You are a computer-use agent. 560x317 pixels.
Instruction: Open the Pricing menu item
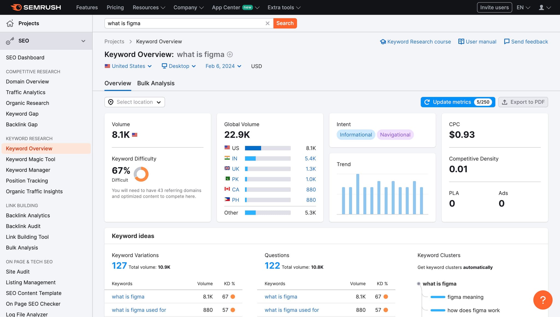pyautogui.click(x=115, y=7)
